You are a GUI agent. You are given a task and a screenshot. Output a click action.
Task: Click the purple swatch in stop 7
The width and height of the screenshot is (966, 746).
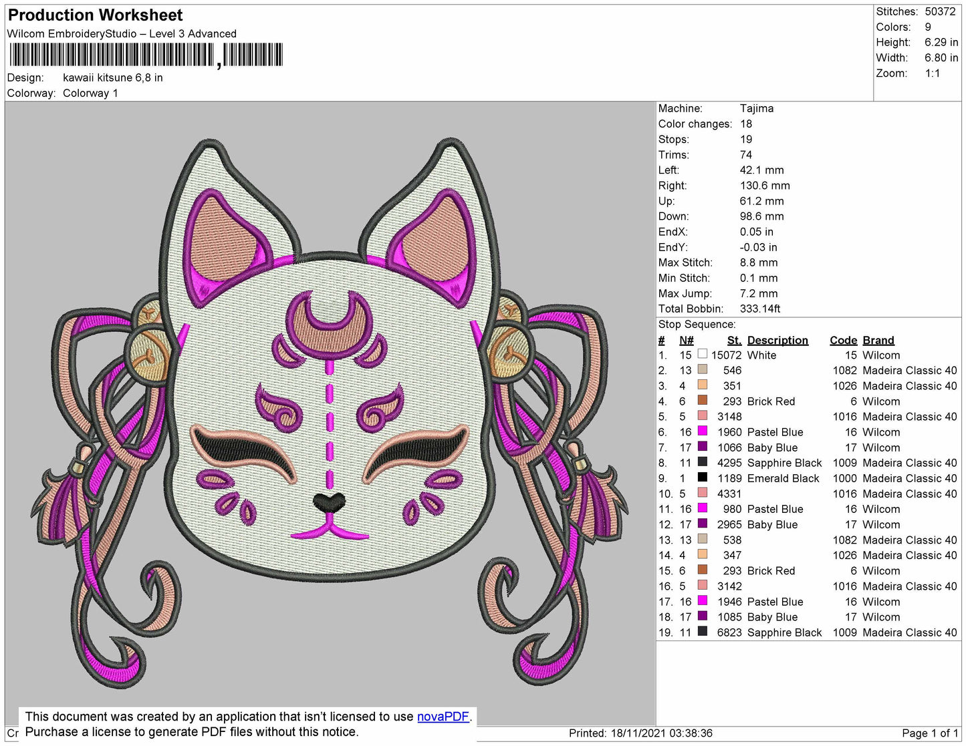click(703, 447)
